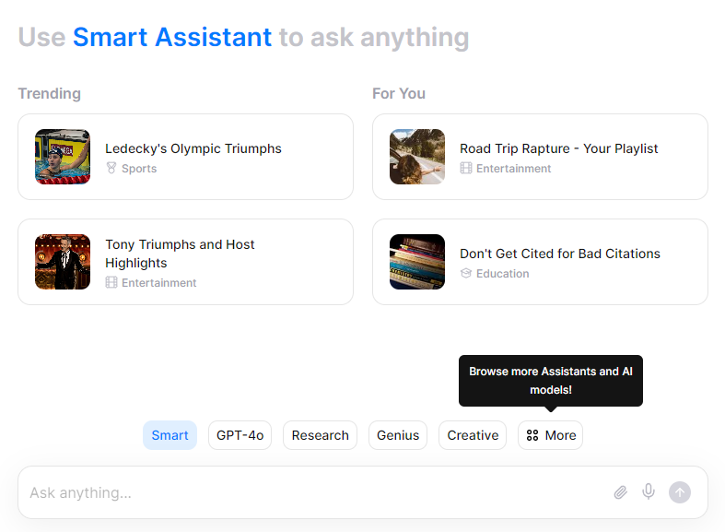Click the paperclip attach file icon
725x532 pixels.
point(621,492)
